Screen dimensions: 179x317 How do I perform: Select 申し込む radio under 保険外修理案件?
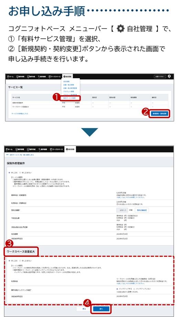13,173
